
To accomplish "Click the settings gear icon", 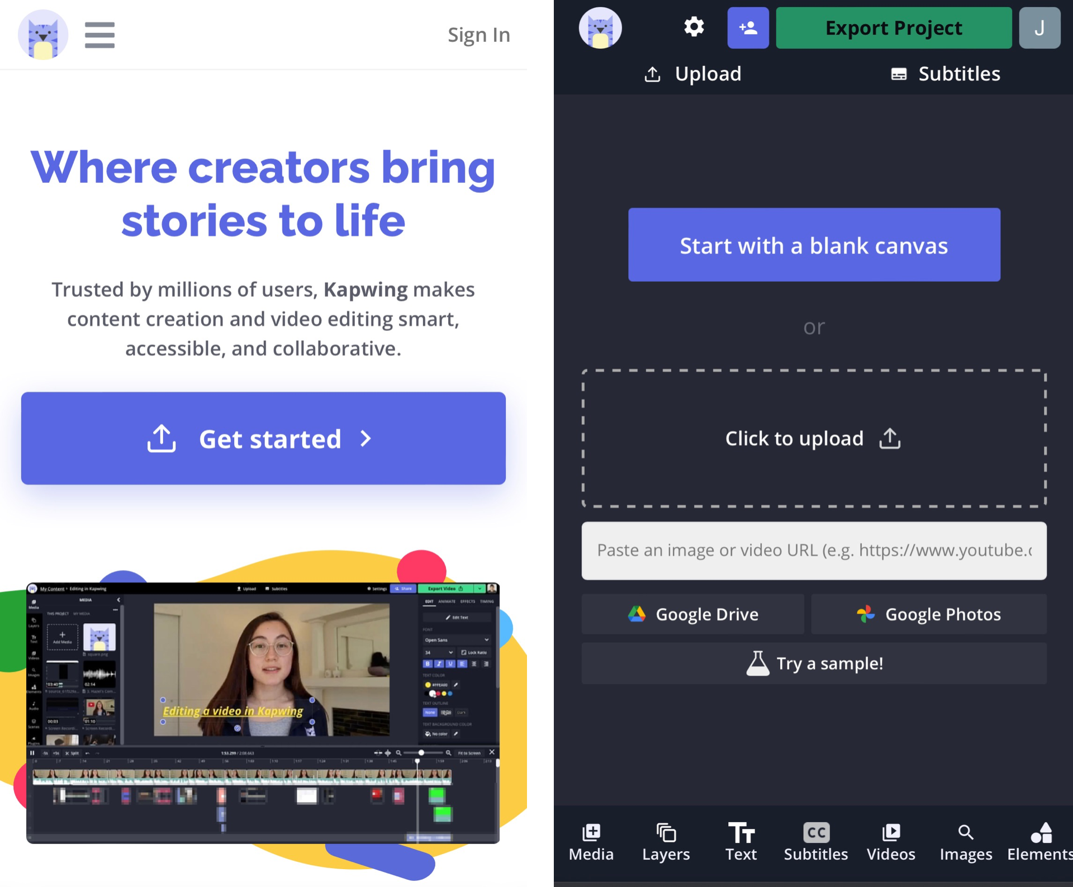I will click(x=694, y=27).
